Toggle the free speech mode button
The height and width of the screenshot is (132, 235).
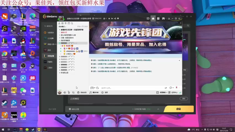coord(82,92)
